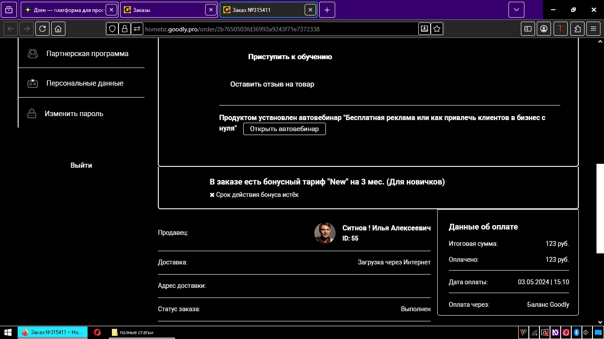Open the Firefox account profile icon
The width and height of the screenshot is (604, 339).
[544, 29]
